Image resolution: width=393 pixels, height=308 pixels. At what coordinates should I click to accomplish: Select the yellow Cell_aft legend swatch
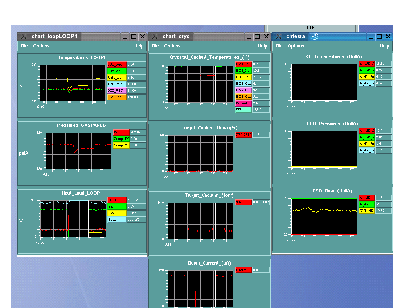click(x=117, y=78)
